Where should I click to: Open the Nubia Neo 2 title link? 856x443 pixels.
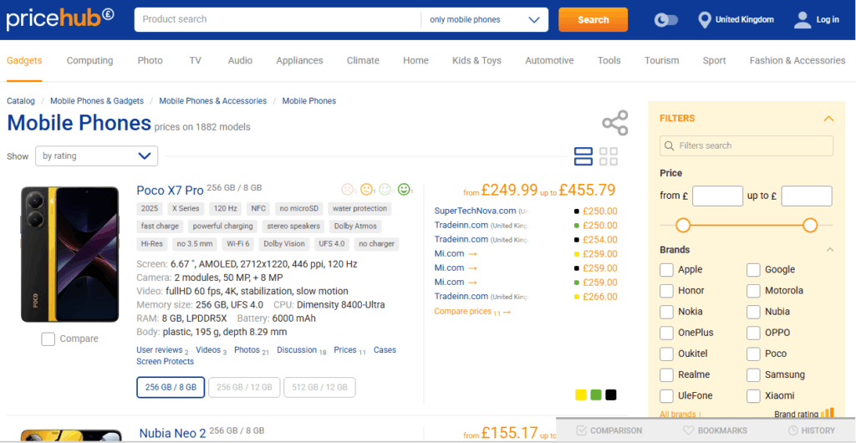tap(172, 433)
